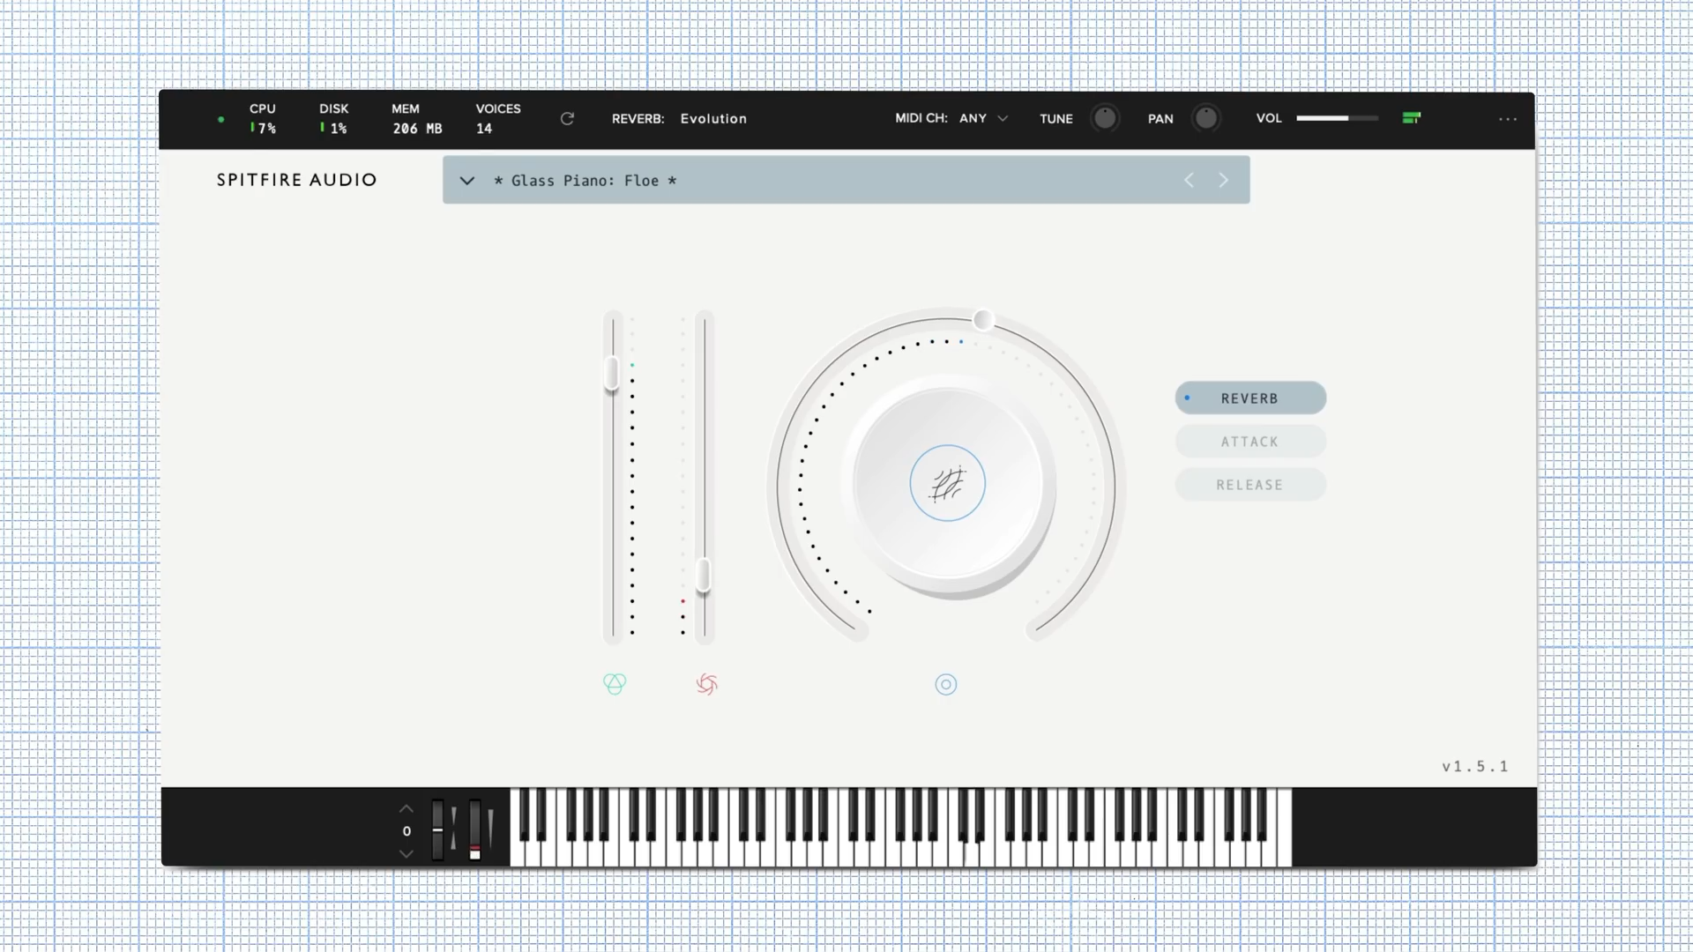
Task: Click the reverb refresh icon
Action: pos(567,118)
